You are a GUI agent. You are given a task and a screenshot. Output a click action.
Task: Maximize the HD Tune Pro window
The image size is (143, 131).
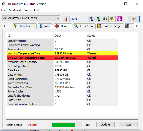coord(126,4)
